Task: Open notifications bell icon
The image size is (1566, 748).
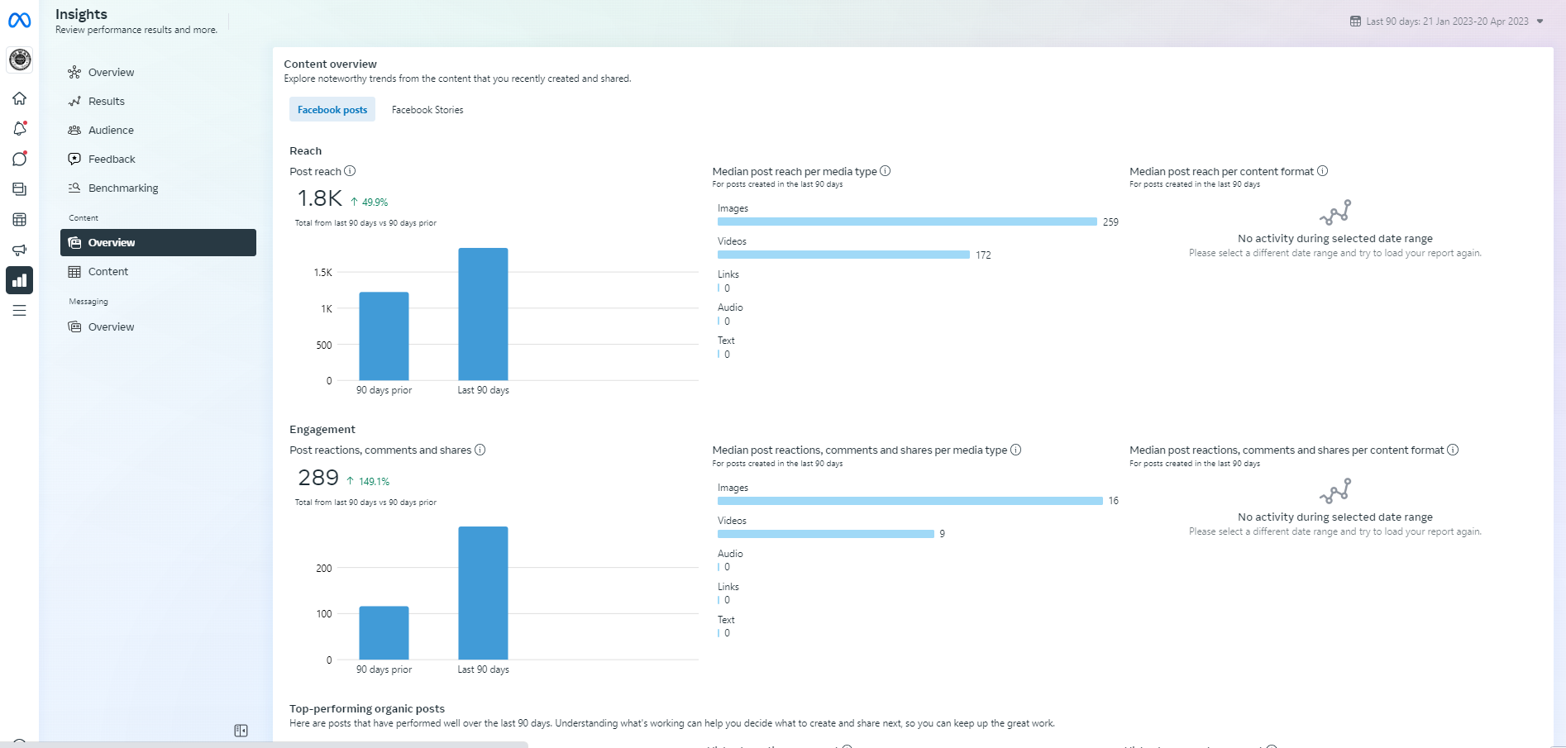Action: point(20,129)
